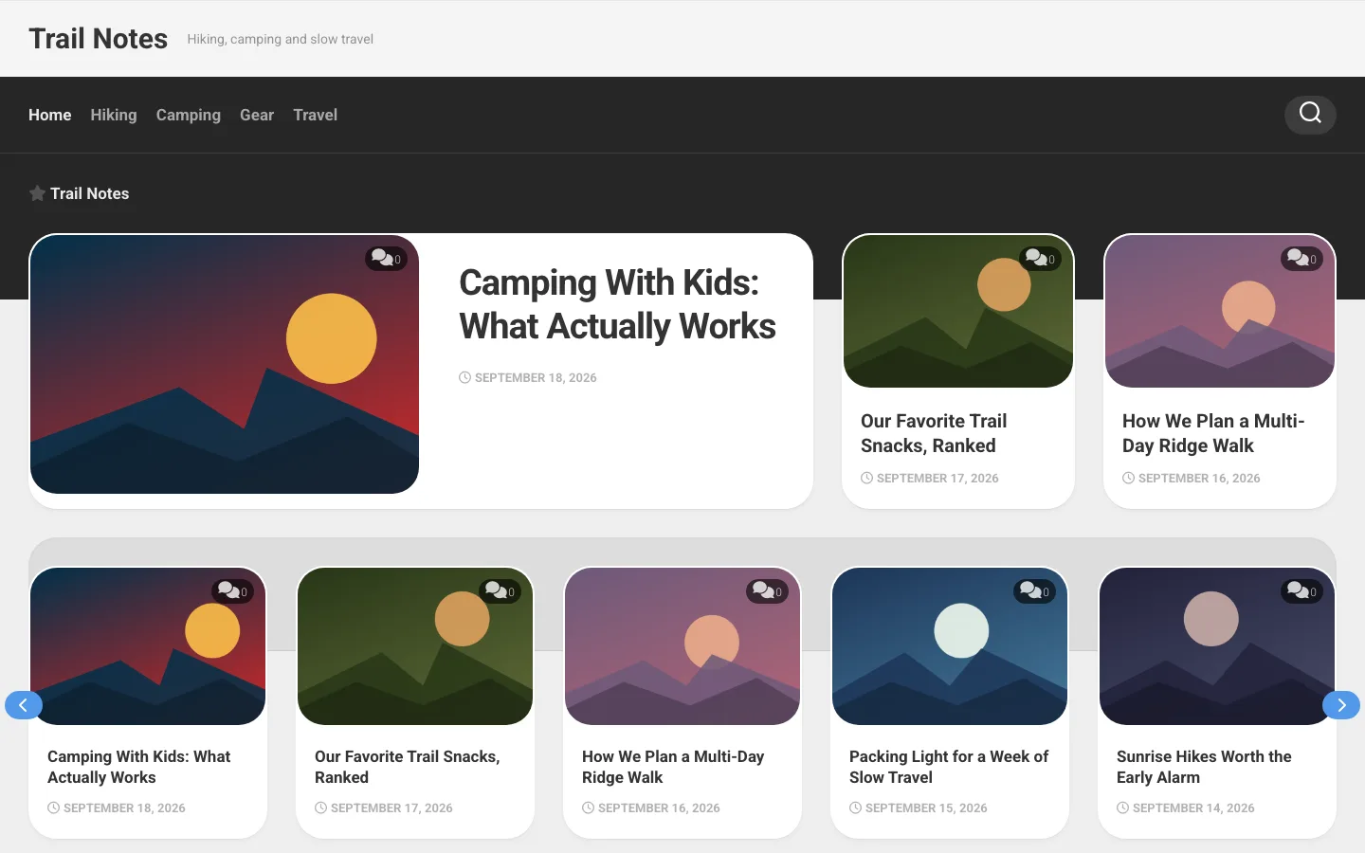Open headline 'Camping With Kids: What Actually Works'
The image size is (1365, 853).
coord(617,304)
